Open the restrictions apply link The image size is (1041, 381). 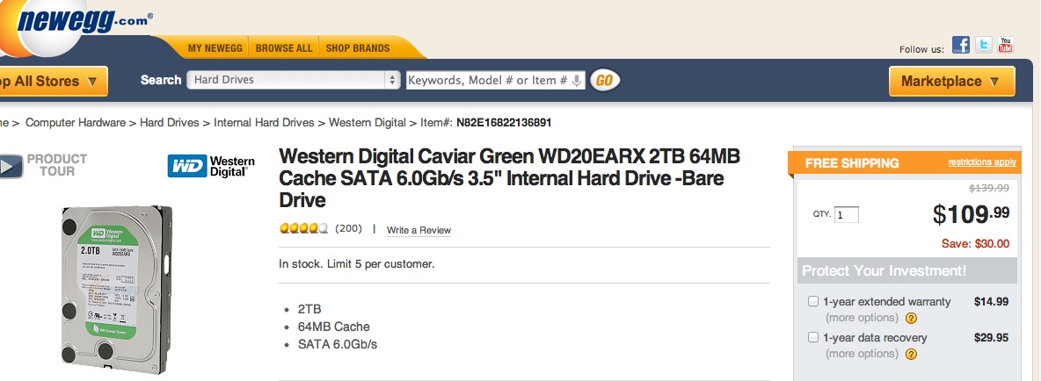(x=982, y=162)
